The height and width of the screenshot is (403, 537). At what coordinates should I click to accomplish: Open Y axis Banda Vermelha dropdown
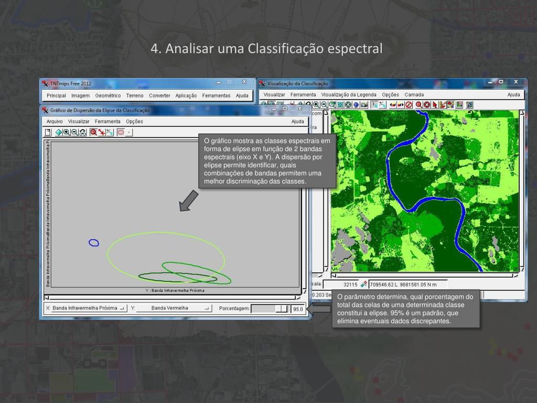click(x=174, y=308)
